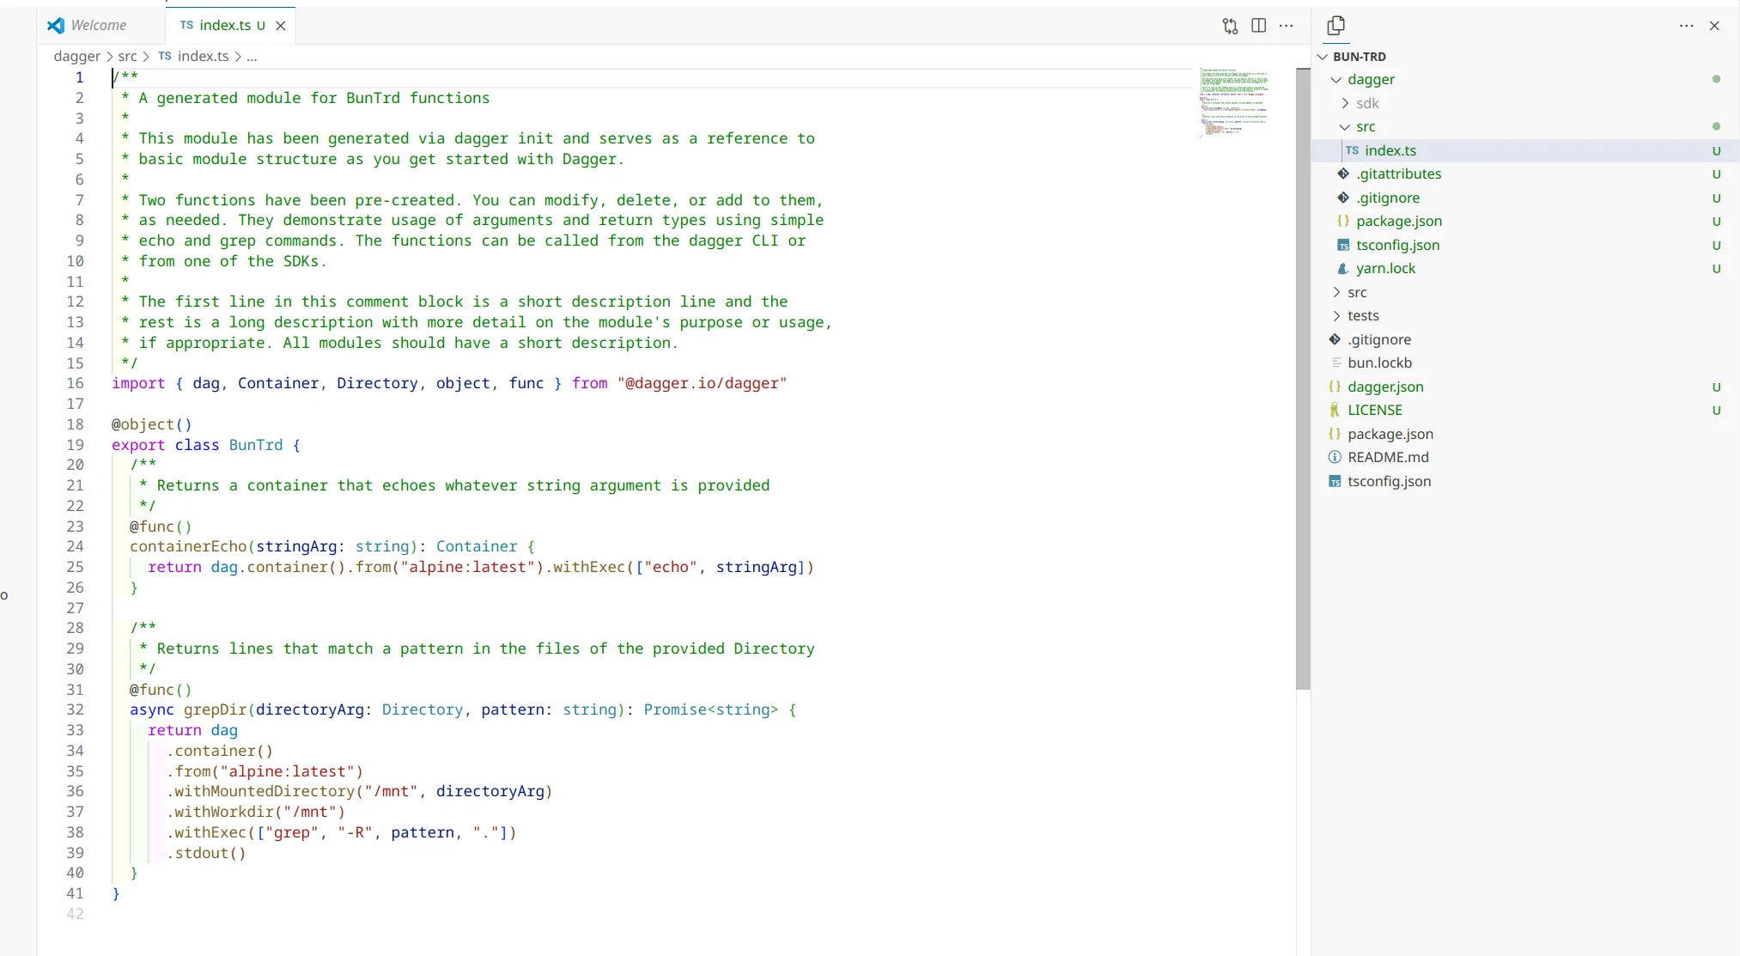Close the side bar panel
1740x956 pixels.
1714,26
